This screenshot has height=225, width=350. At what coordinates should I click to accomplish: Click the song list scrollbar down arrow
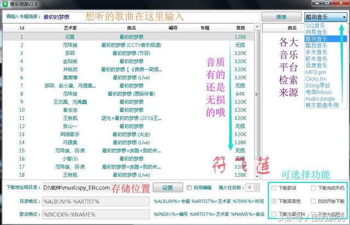257,176
